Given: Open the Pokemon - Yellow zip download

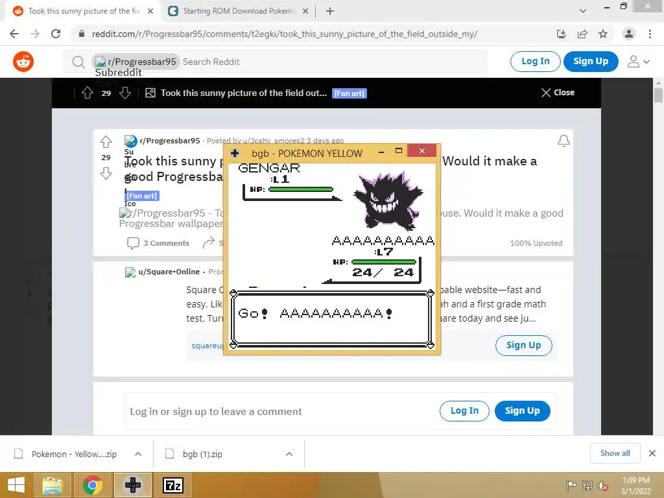Looking at the screenshot, I should [x=74, y=454].
